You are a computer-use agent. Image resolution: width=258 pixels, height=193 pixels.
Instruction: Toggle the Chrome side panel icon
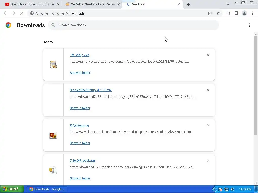(236, 13)
